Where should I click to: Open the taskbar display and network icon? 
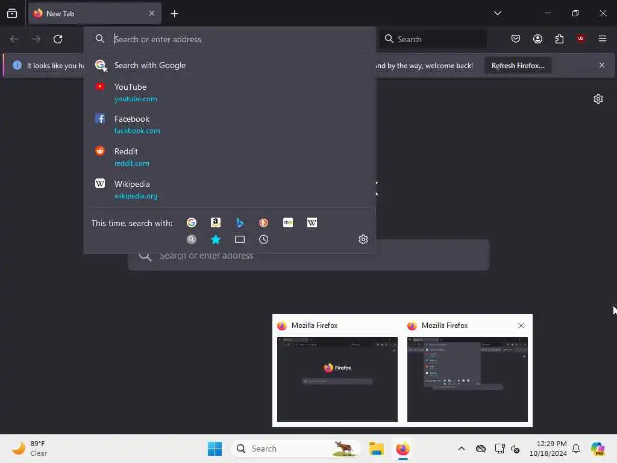point(500,449)
